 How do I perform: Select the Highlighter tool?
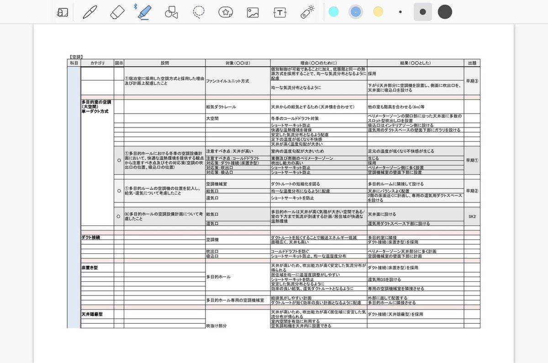(x=145, y=12)
